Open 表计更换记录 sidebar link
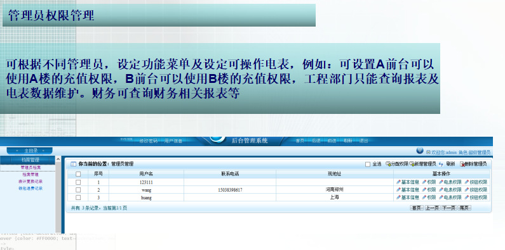Screen dimensions: 505x250 [x=30, y=181]
